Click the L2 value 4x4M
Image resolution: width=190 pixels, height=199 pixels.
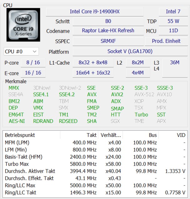(x=138, y=73)
